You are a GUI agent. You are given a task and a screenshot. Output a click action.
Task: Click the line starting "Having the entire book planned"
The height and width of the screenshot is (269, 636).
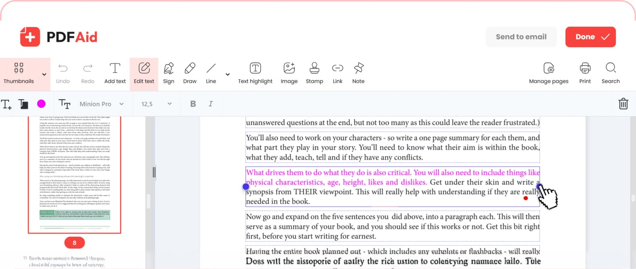[392, 252]
